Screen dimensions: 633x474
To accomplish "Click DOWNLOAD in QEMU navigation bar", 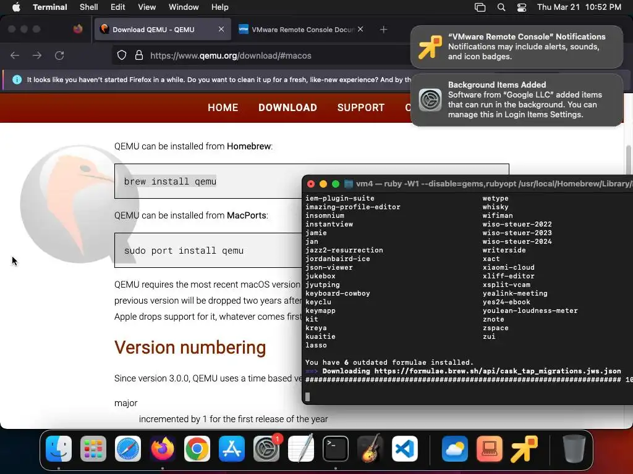I will point(288,107).
